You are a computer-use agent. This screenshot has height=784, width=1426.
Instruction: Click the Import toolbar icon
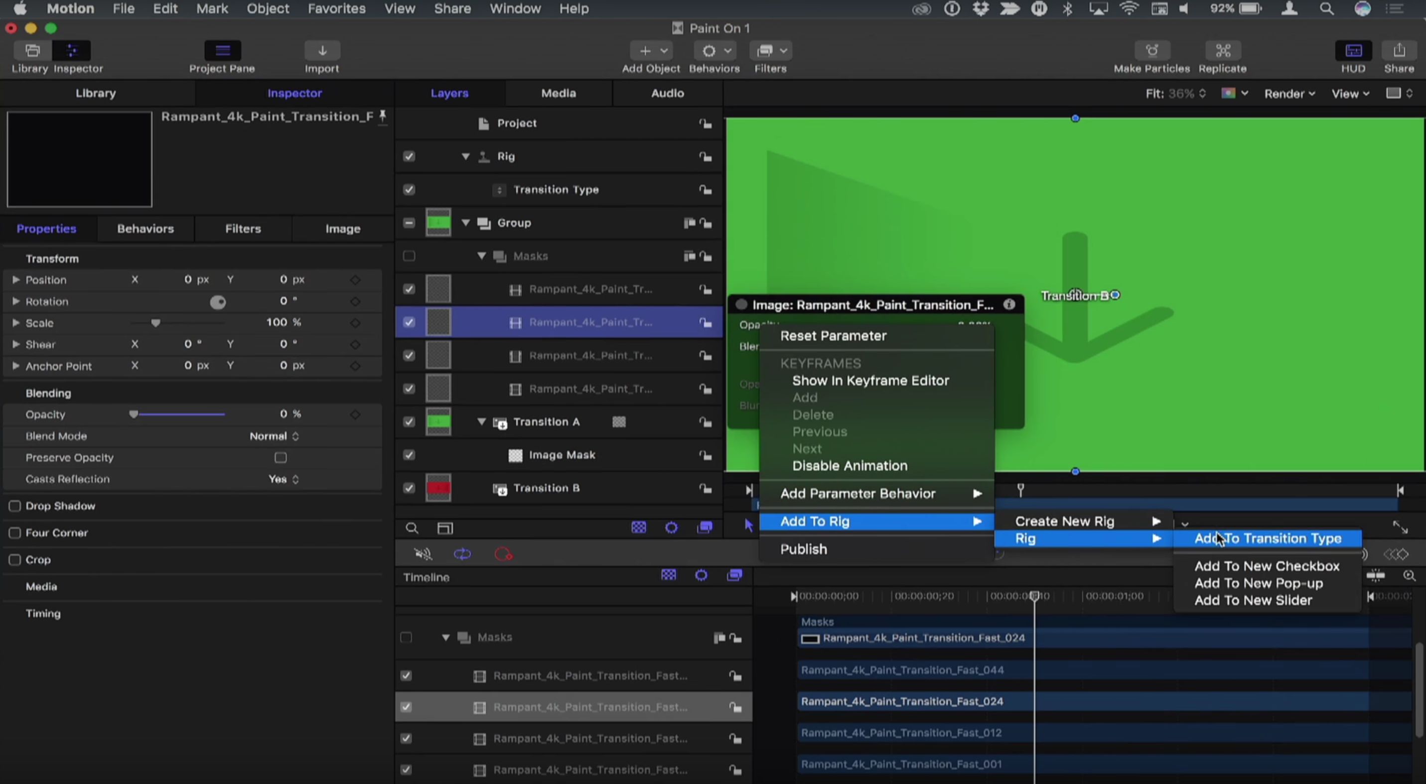coord(322,51)
